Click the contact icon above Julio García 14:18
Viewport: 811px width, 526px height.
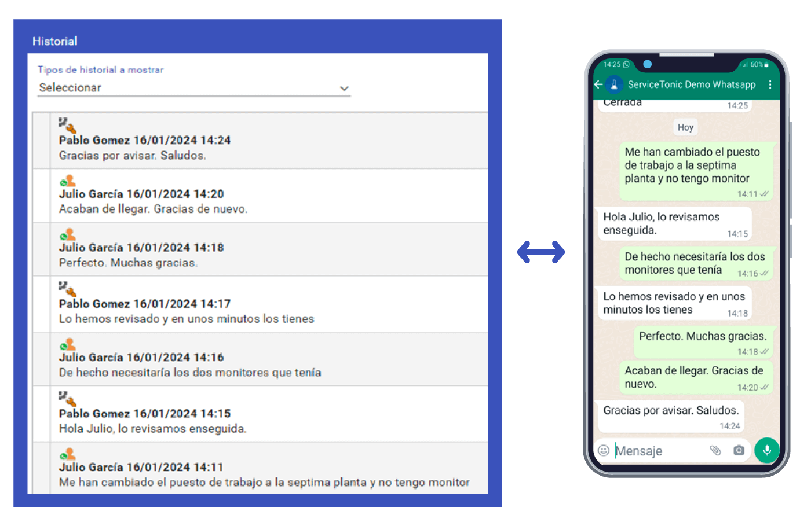point(67,234)
